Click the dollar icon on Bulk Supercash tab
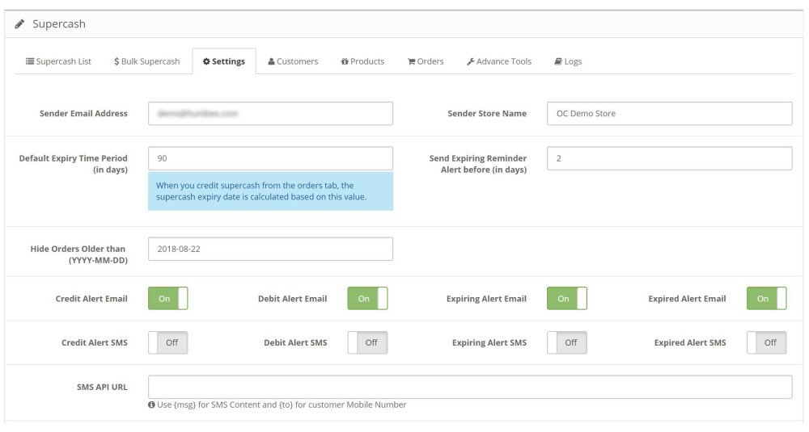 pos(116,61)
